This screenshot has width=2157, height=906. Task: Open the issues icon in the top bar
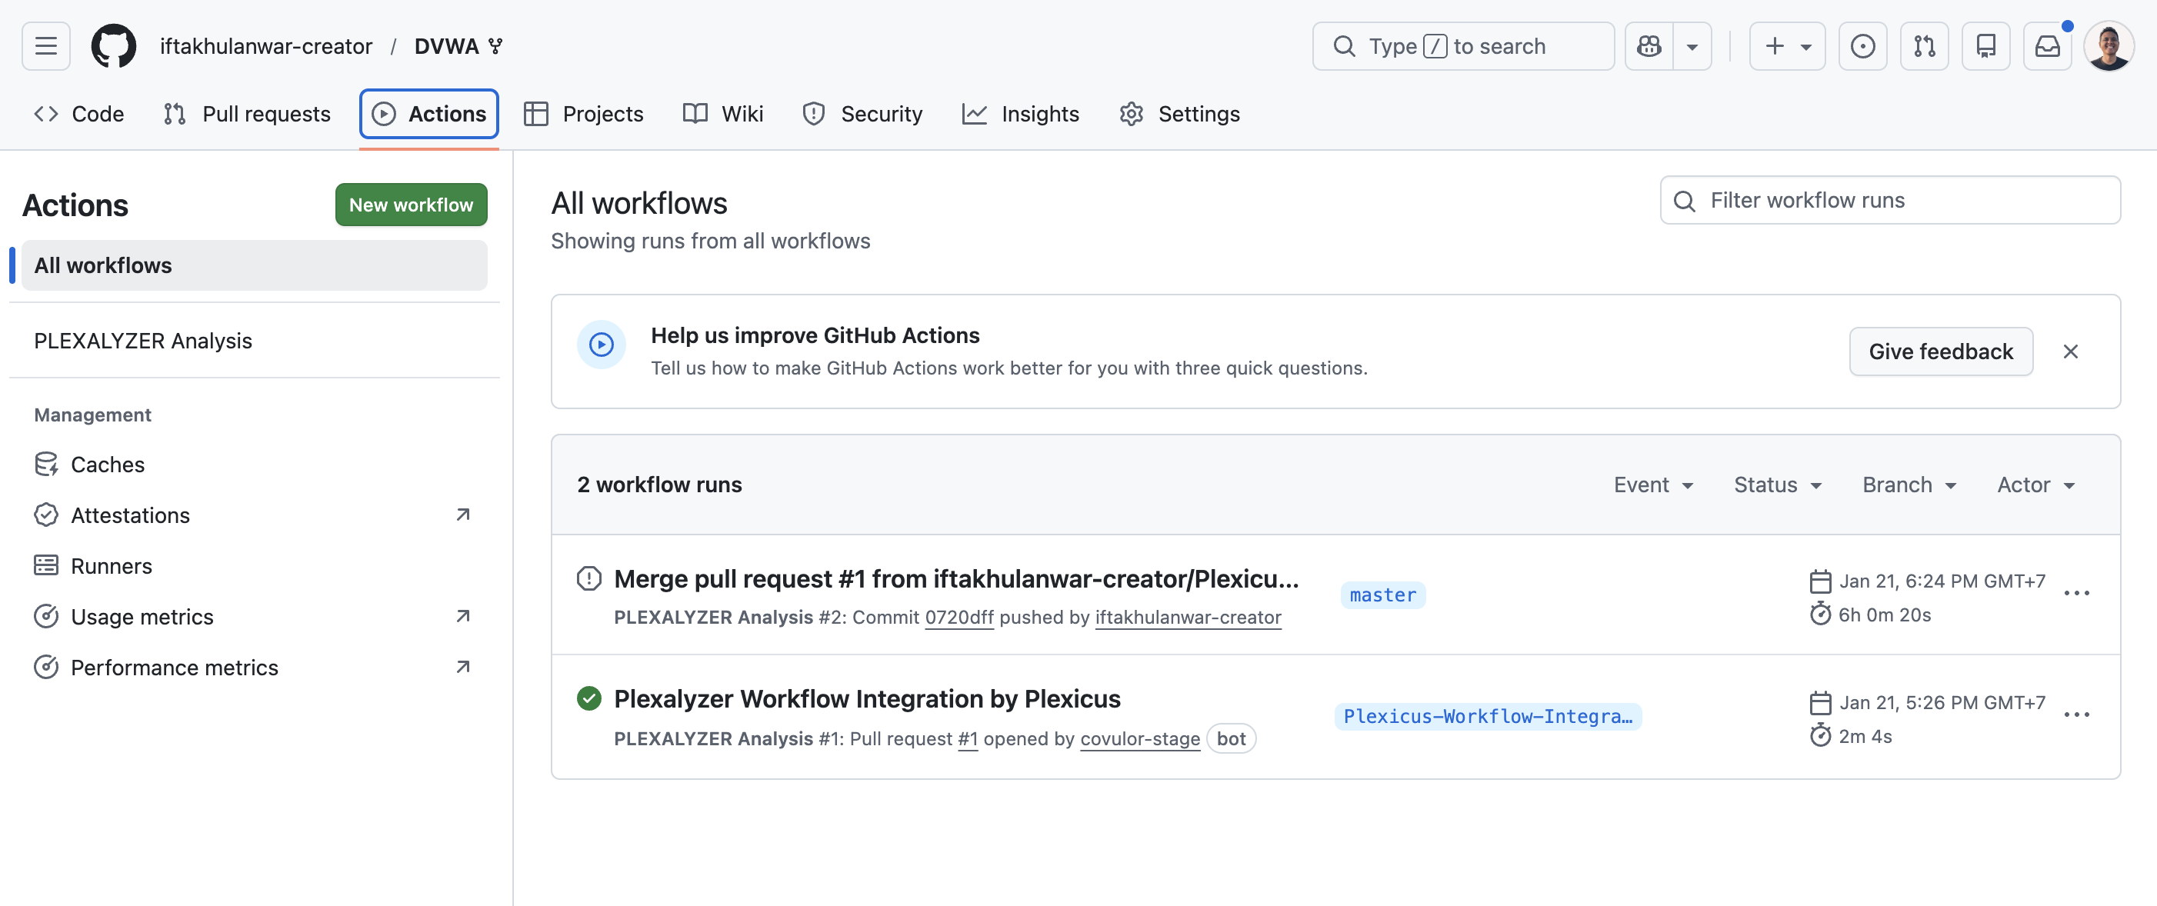click(x=1862, y=46)
